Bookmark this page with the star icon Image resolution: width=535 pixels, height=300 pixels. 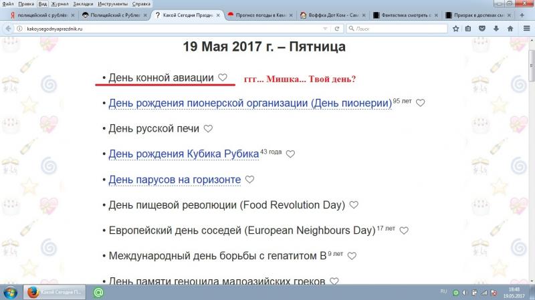(x=455, y=29)
